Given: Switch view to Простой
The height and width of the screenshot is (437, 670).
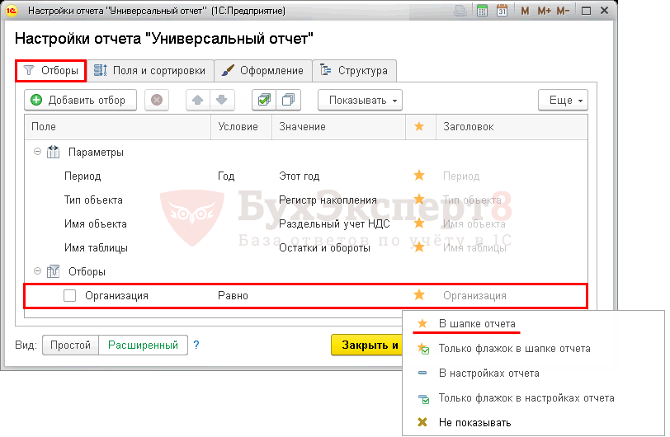Looking at the screenshot, I should pyautogui.click(x=70, y=345).
